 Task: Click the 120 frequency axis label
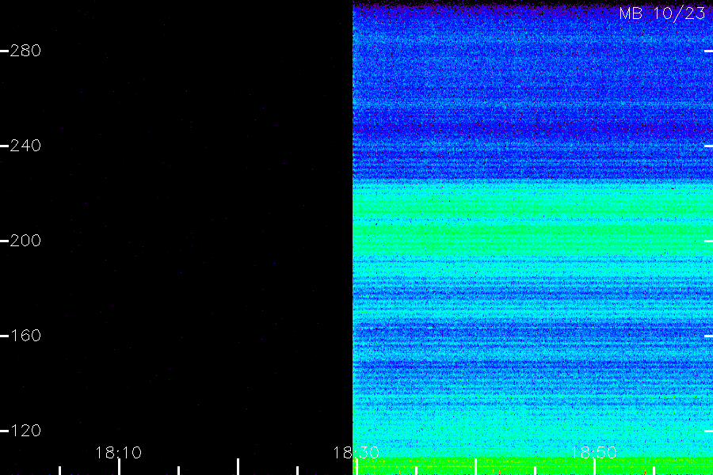25,431
